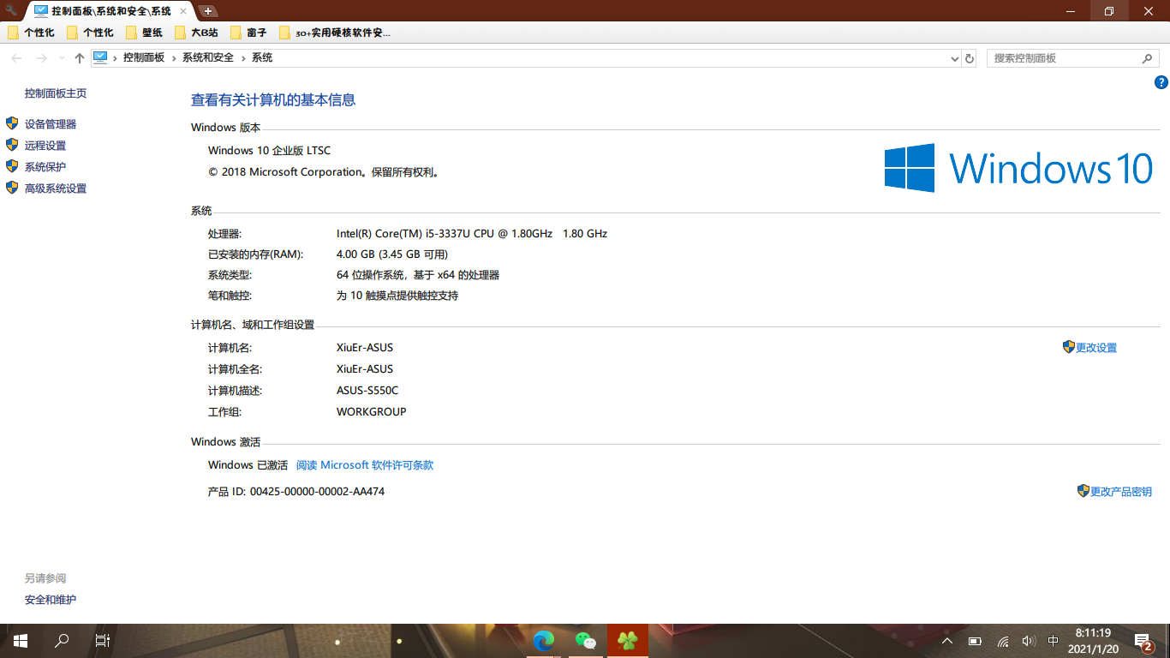Click the processor value Intel(R) Core(TM) i5-3337U
The width and height of the screenshot is (1170, 658).
[472, 234]
